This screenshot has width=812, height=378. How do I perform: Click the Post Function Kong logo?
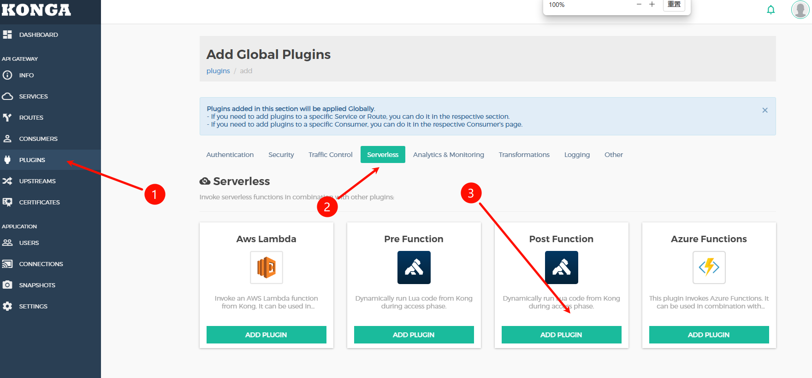(561, 268)
